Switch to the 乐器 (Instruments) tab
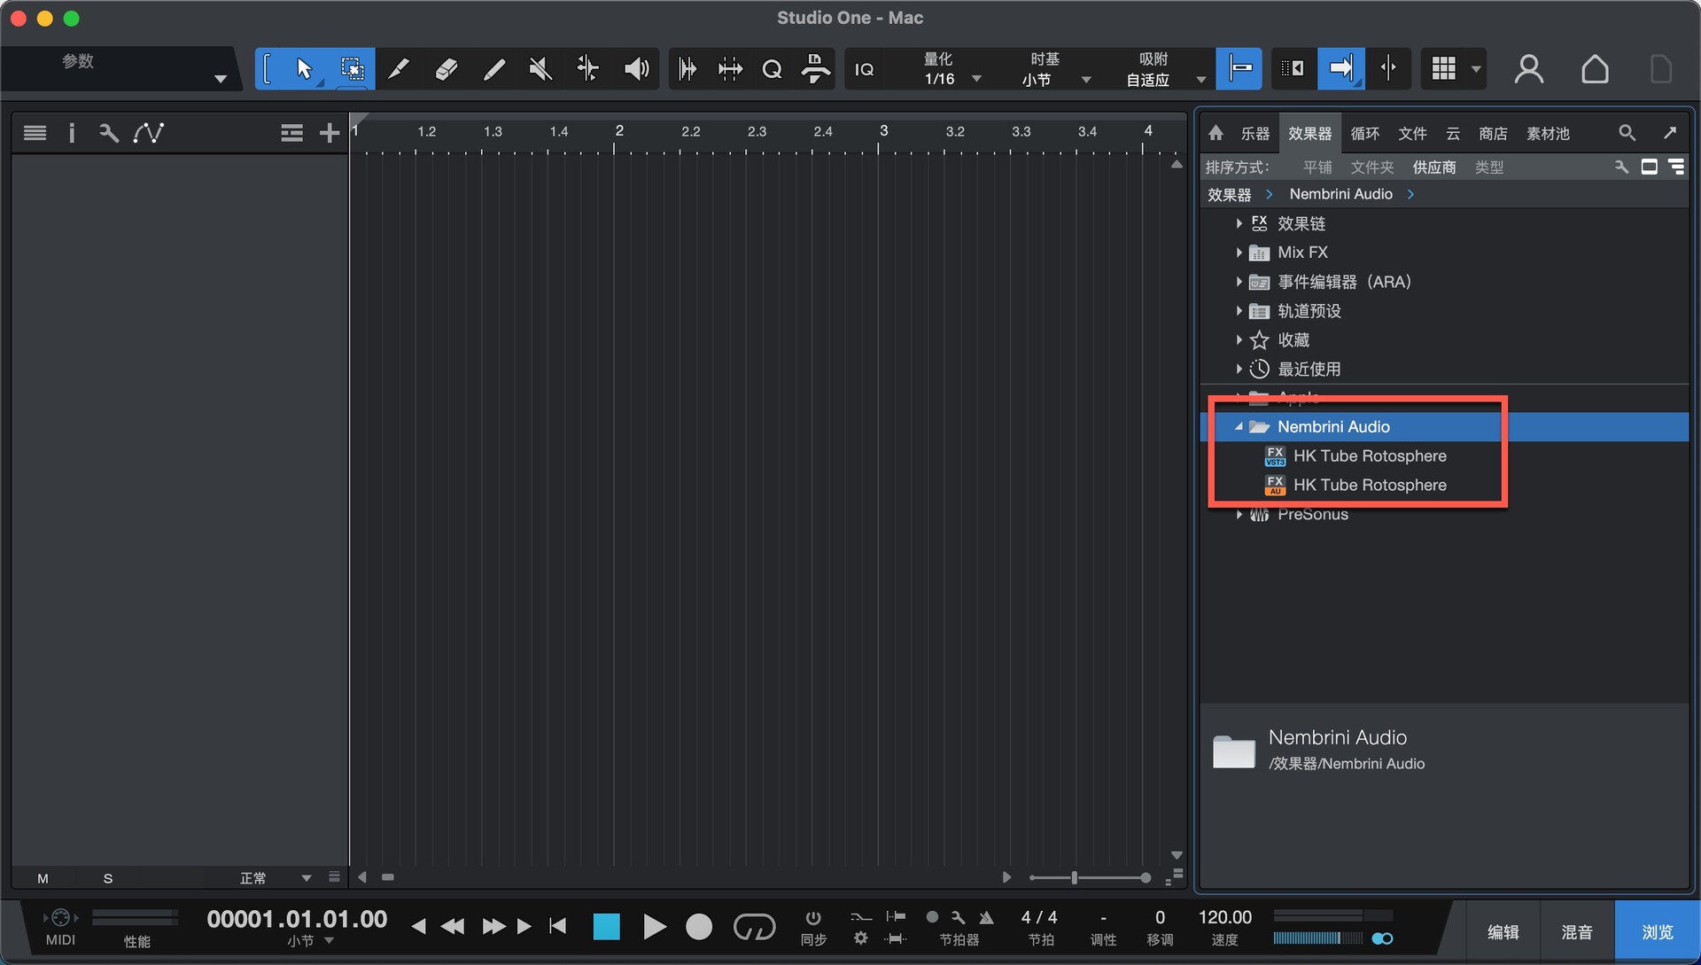The height and width of the screenshot is (965, 1701). pyautogui.click(x=1254, y=133)
